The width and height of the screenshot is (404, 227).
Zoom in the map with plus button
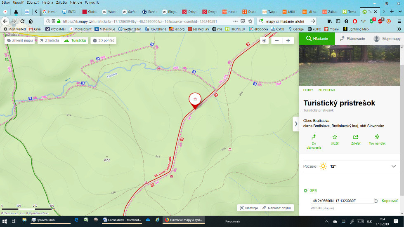[x=288, y=40]
